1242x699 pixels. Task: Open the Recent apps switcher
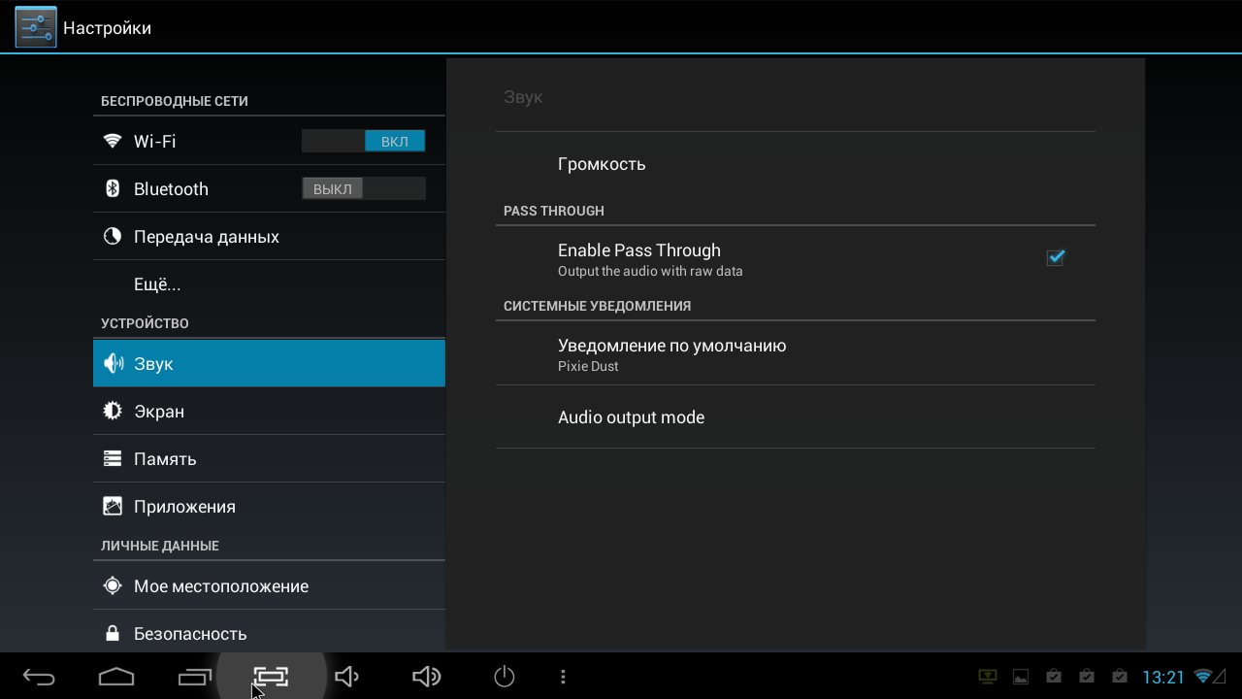pyautogui.click(x=194, y=677)
